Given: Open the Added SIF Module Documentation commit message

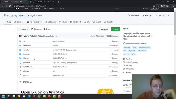Looking at the screenshot, I should click(x=42, y=36).
